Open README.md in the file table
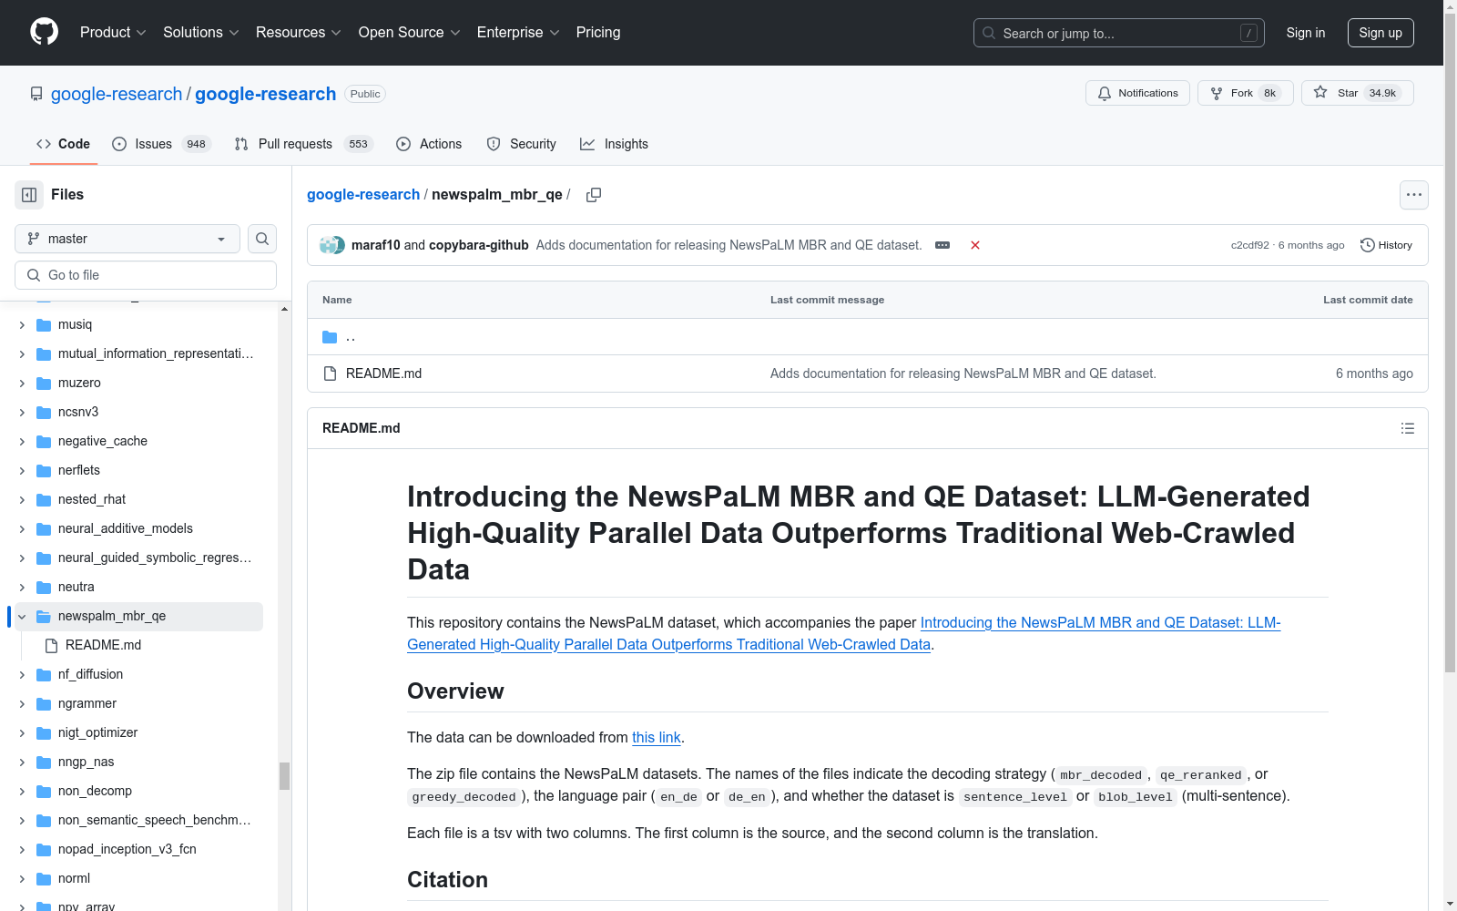Screen dimensions: 1457x911 (x=383, y=374)
